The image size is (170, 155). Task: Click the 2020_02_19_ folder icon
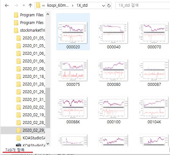19,115
